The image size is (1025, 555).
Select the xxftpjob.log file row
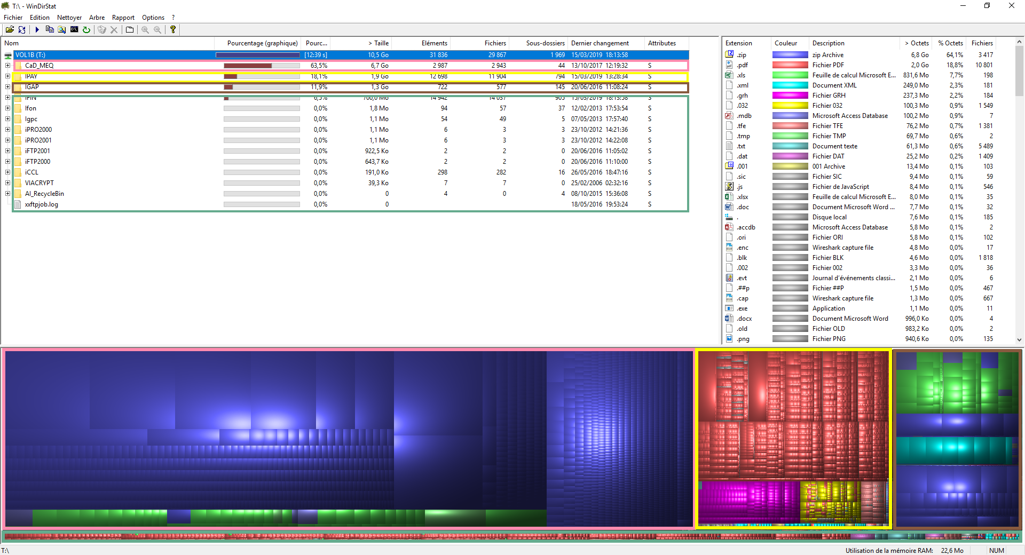pos(42,204)
